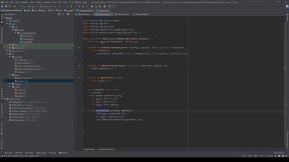Image resolution: width=289 pixels, height=162 pixels.
Task: Open colors.xml in the values folder
Action: click(x=21, y=90)
